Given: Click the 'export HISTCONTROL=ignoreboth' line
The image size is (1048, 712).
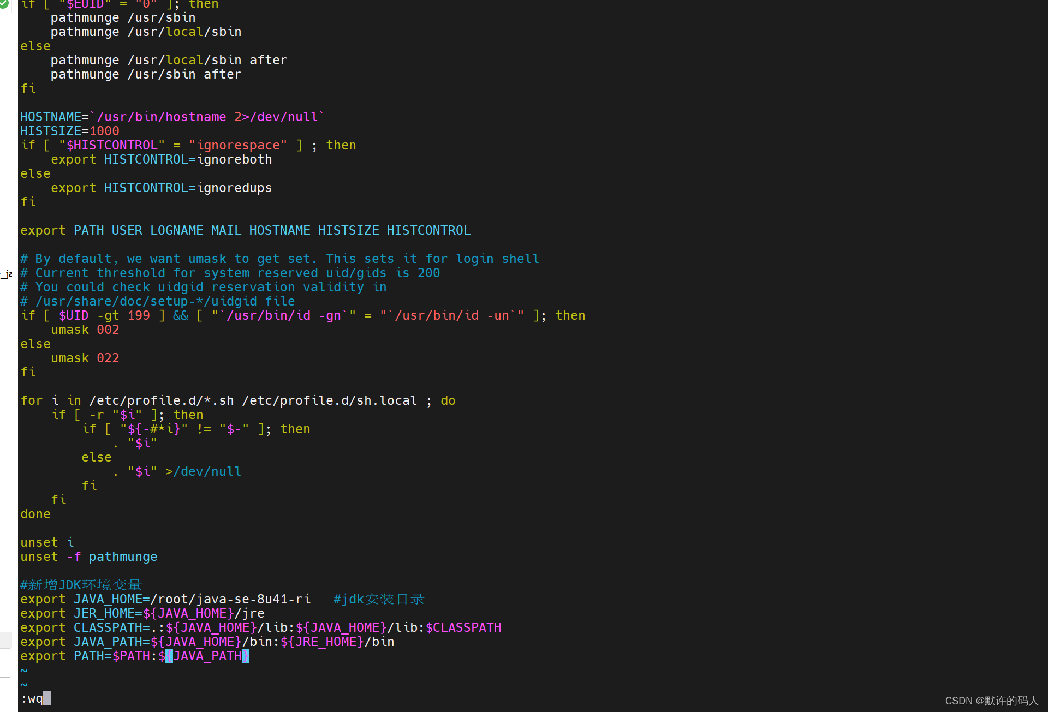Looking at the screenshot, I should point(161,159).
